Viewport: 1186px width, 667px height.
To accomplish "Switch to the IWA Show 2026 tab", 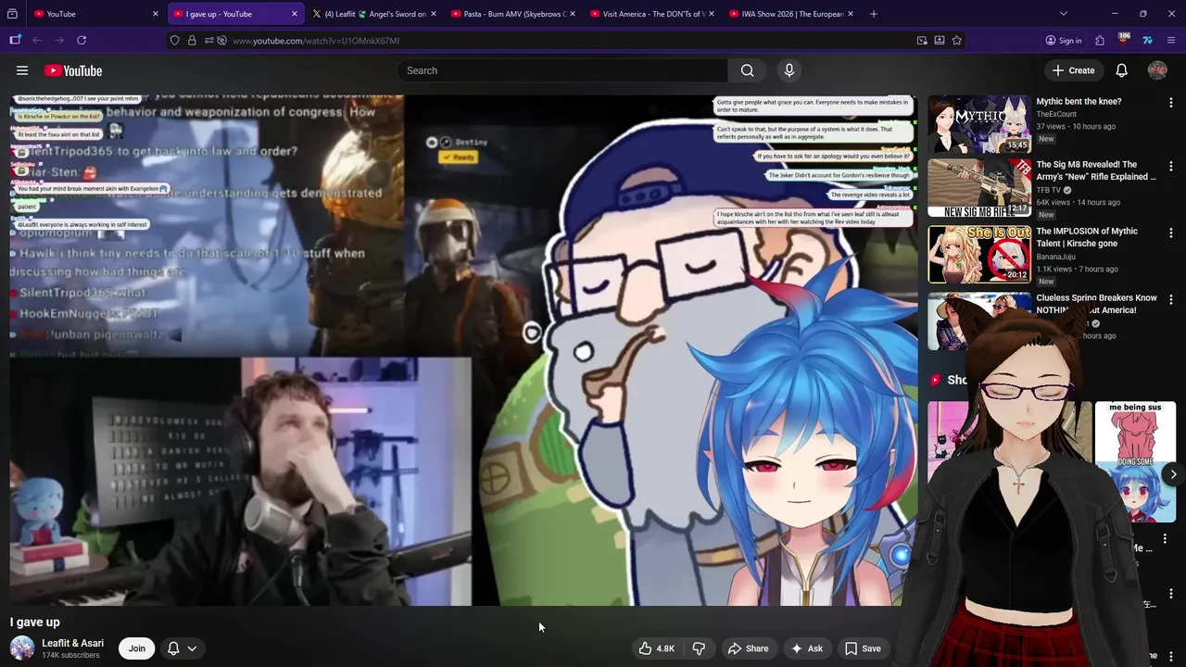I will coord(792,14).
